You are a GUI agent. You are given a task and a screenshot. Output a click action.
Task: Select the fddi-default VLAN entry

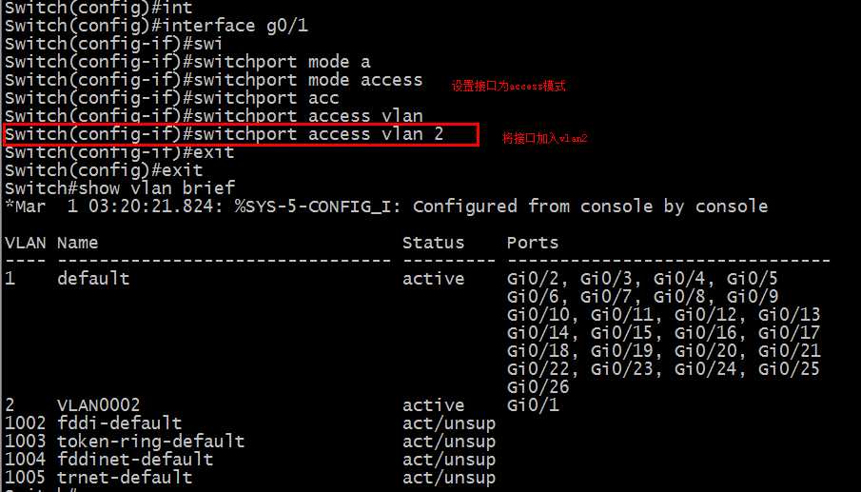coord(119,423)
